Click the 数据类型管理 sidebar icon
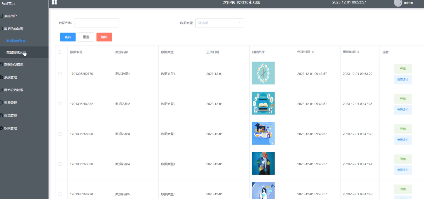This screenshot has width=424, height=199. click(1, 64)
